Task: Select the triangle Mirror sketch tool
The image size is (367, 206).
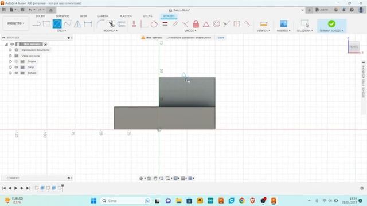Action: coord(77,24)
